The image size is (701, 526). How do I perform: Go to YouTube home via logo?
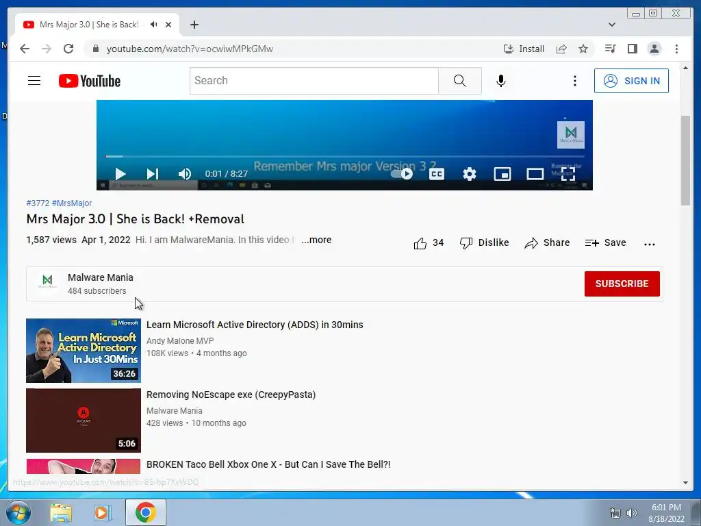(90, 81)
